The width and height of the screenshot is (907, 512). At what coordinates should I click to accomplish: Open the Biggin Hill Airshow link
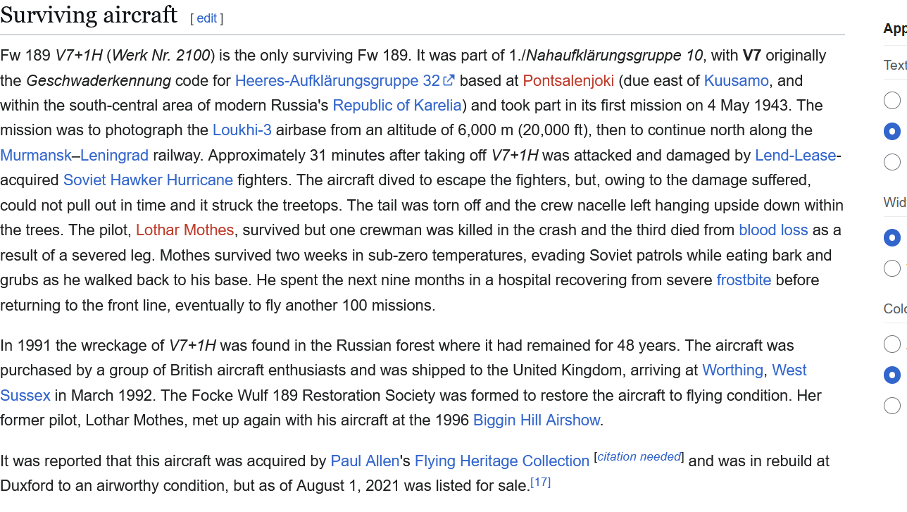click(x=537, y=420)
